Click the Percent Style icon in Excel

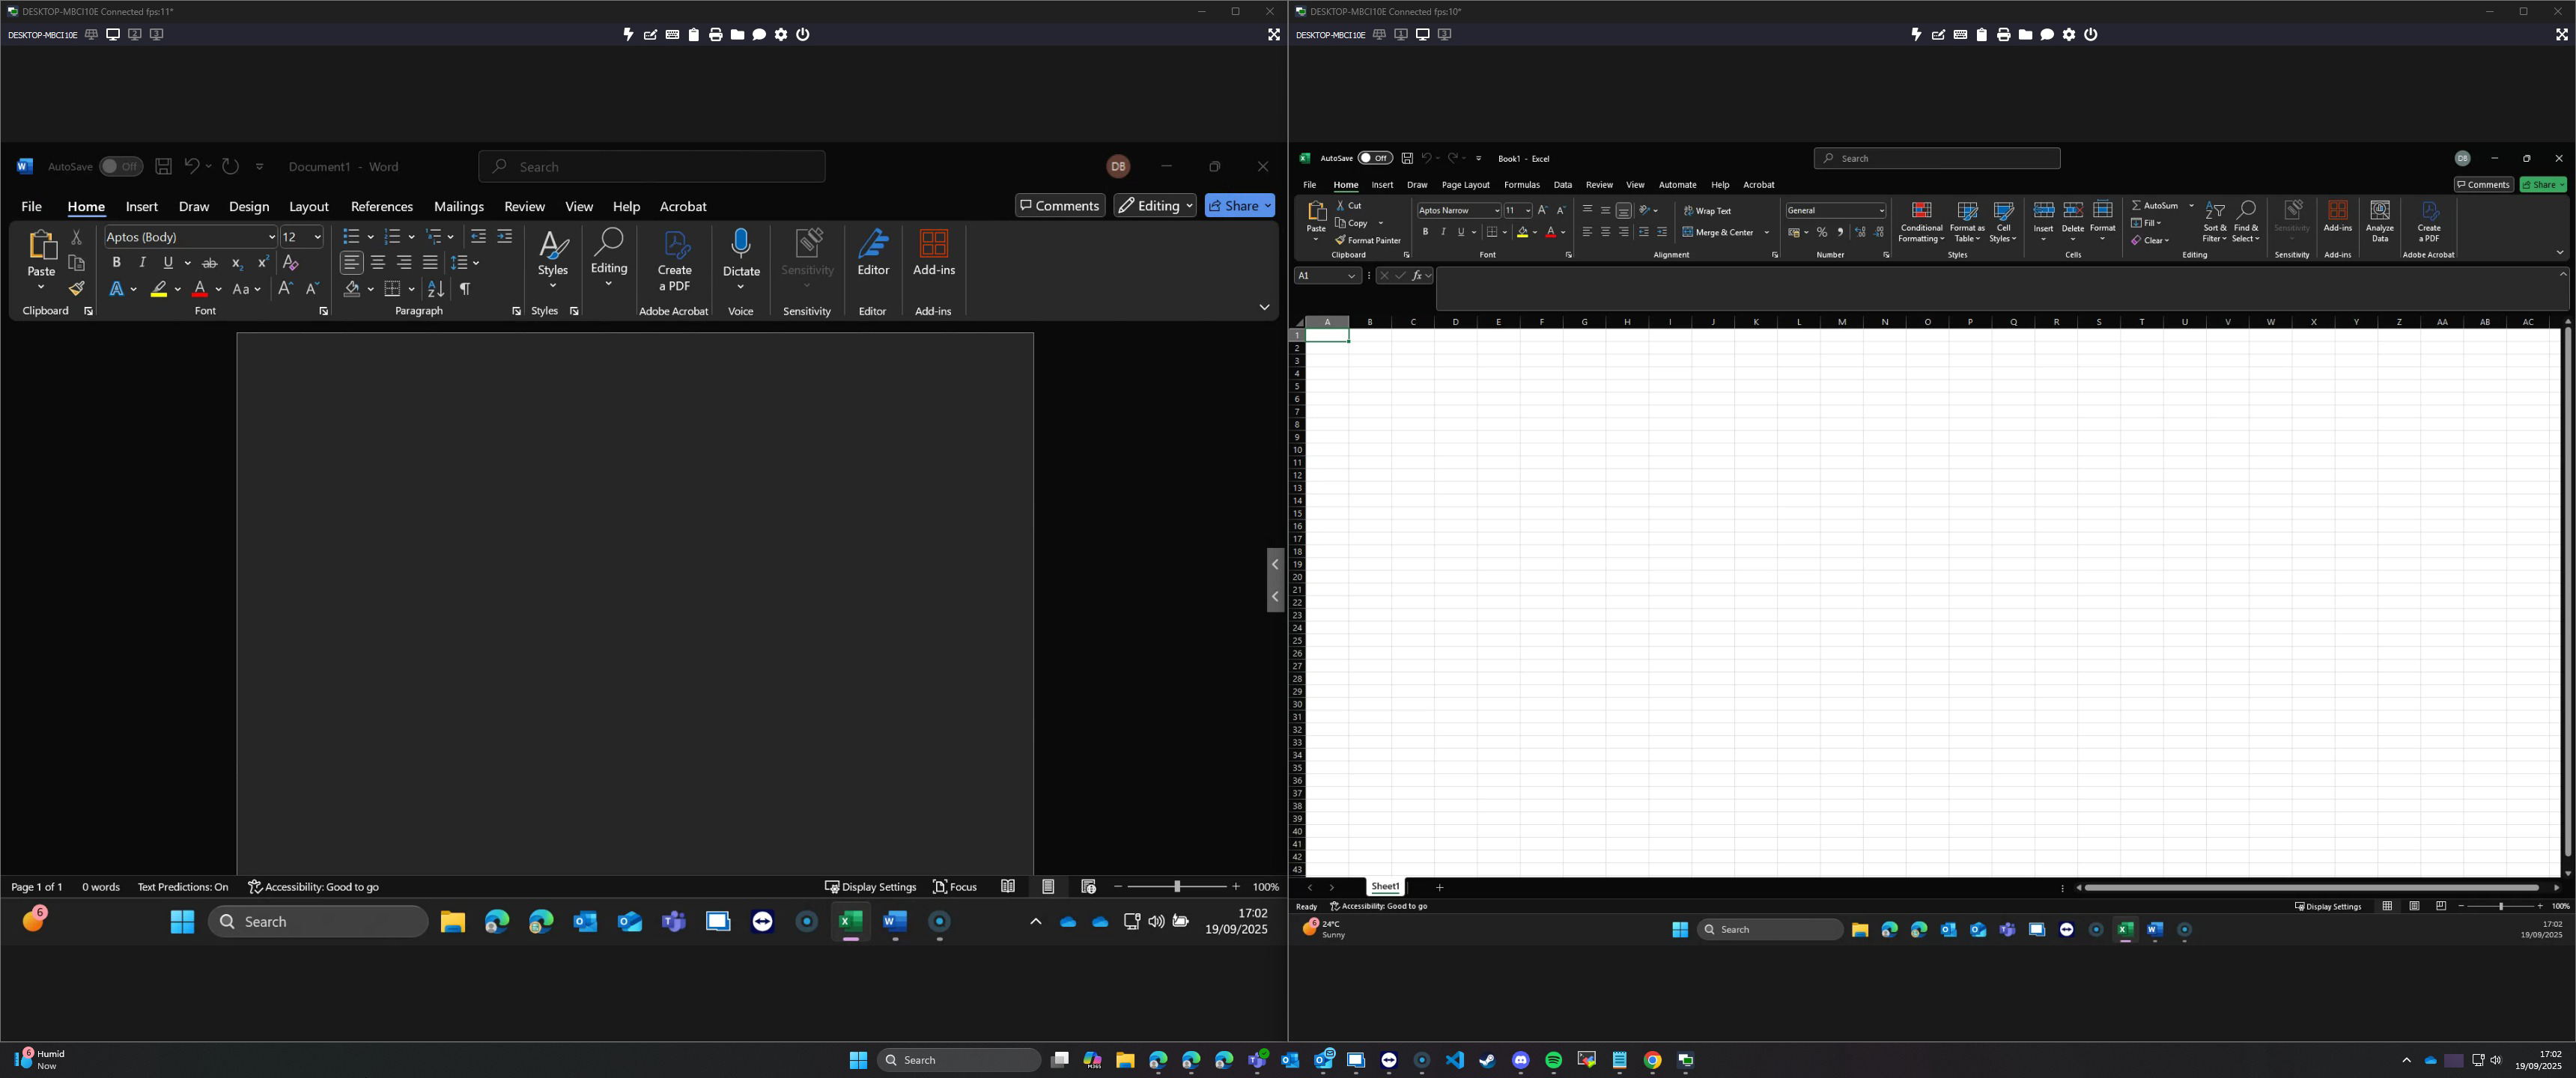[1822, 232]
